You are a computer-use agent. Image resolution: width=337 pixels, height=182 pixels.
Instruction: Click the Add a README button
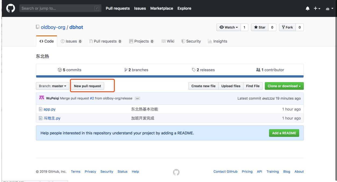[x=284, y=133]
